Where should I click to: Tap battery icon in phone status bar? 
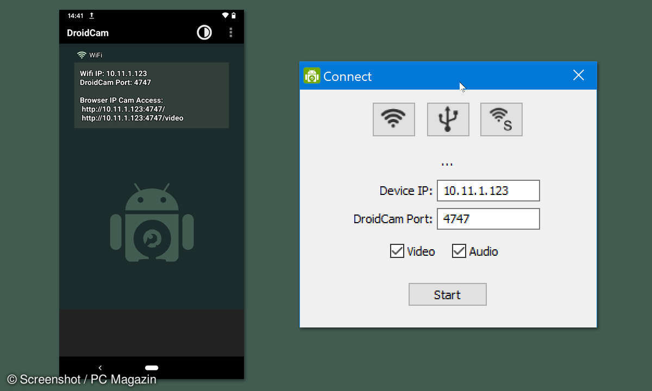pyautogui.click(x=234, y=16)
